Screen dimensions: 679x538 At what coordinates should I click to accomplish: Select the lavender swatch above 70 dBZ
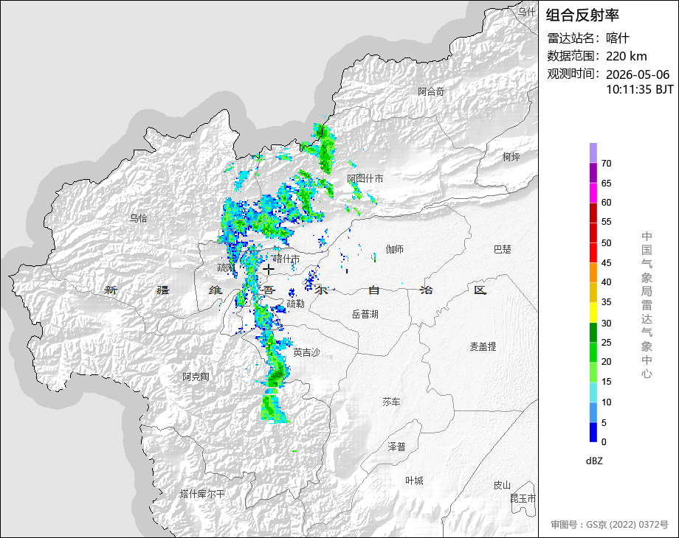(x=593, y=153)
